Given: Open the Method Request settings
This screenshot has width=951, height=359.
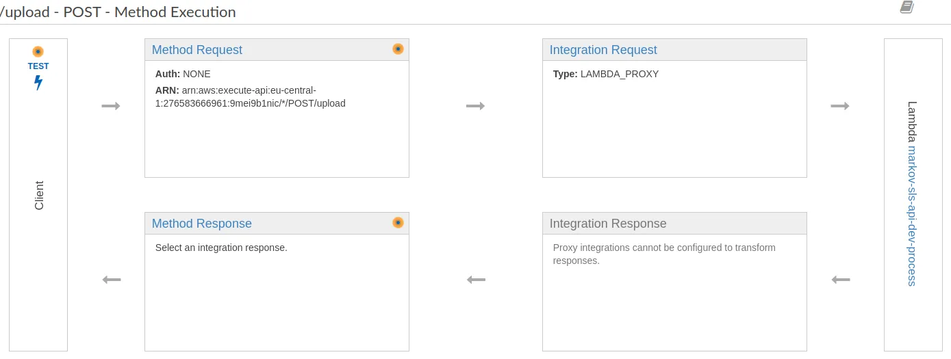Looking at the screenshot, I should click(x=197, y=50).
